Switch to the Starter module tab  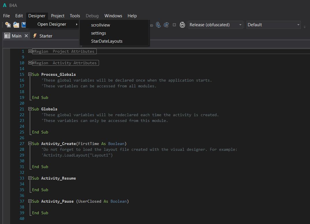[46, 36]
